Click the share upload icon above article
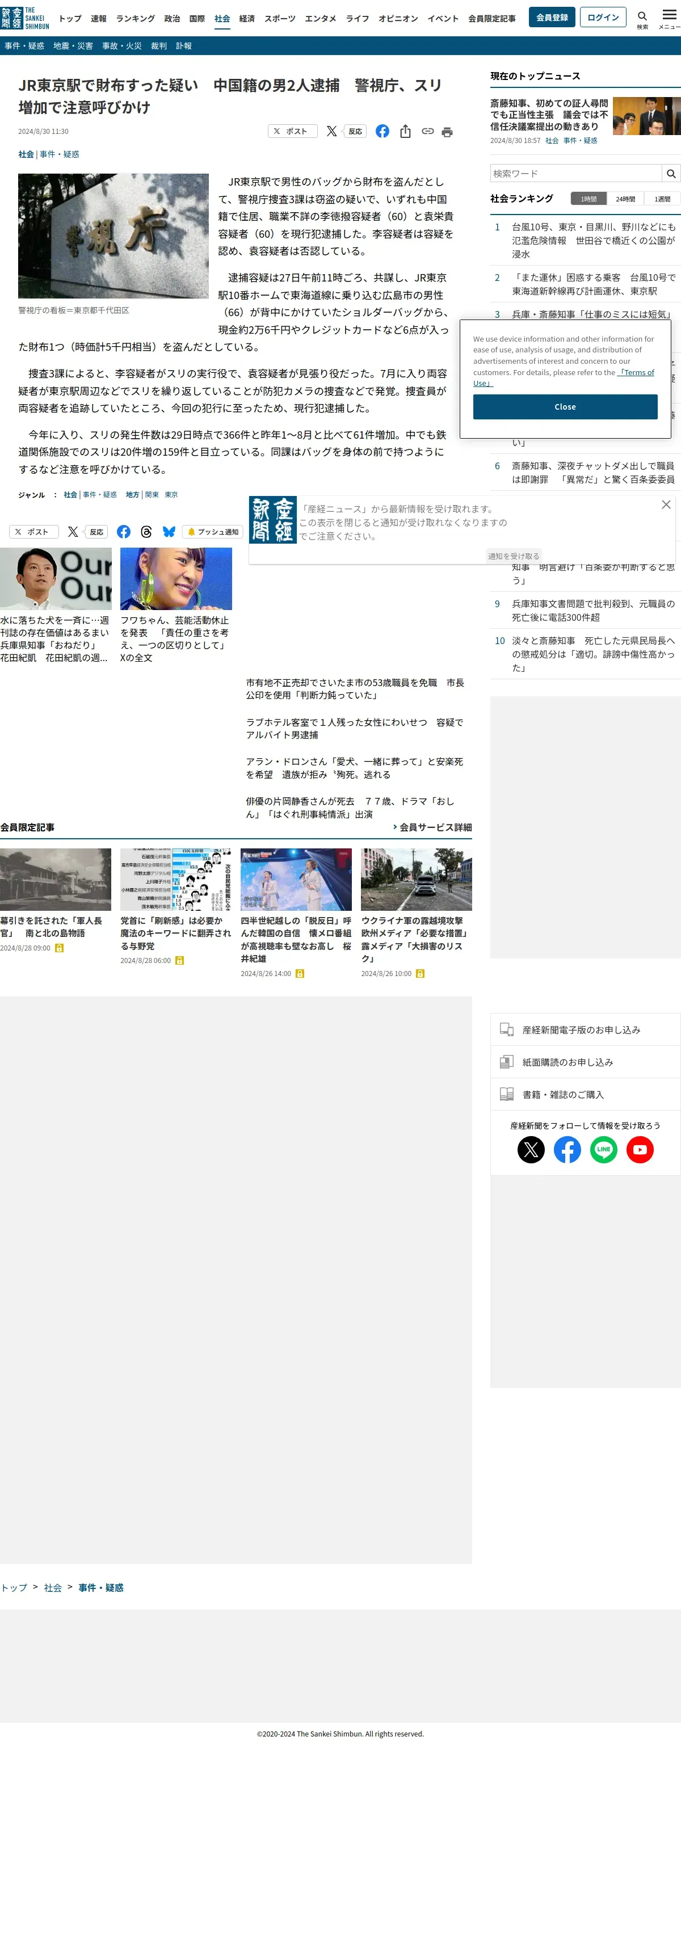This screenshot has height=1934, width=681. pyautogui.click(x=405, y=132)
